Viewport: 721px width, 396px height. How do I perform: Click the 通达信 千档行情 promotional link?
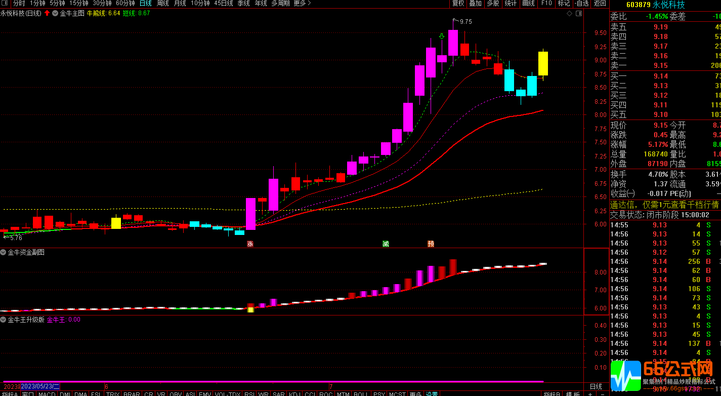click(x=664, y=205)
